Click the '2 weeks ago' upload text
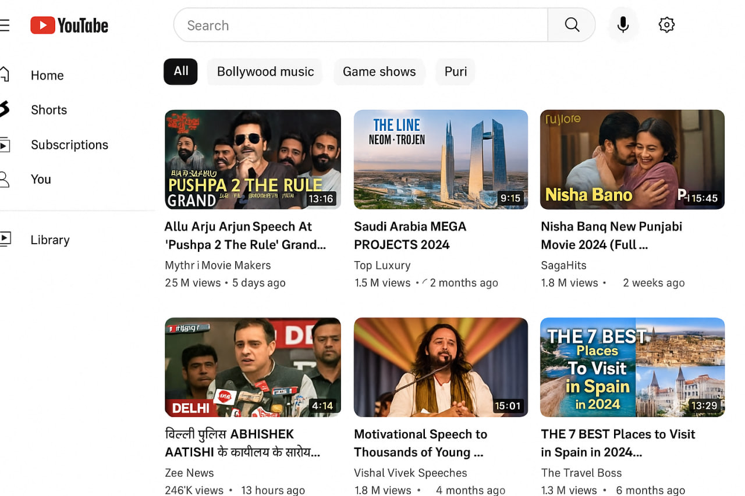This screenshot has height=496, width=745. (x=654, y=283)
